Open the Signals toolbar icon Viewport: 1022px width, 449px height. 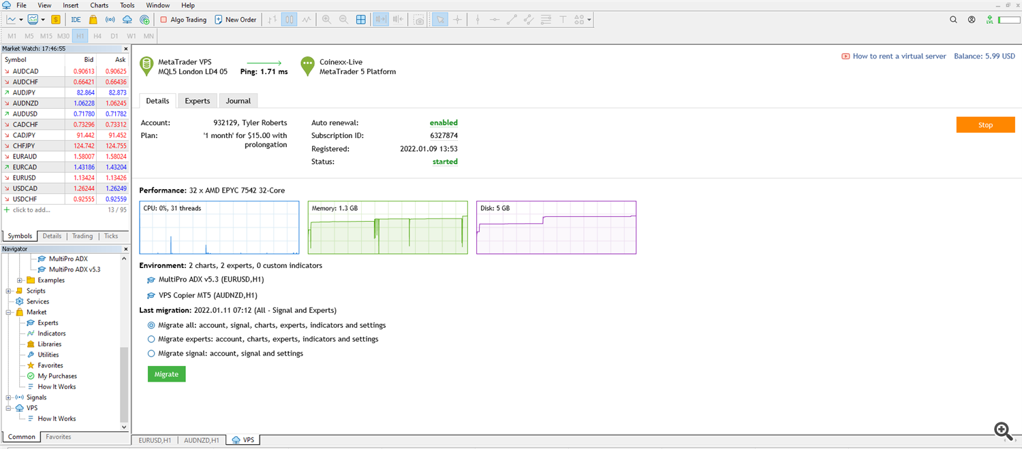pyautogui.click(x=110, y=20)
